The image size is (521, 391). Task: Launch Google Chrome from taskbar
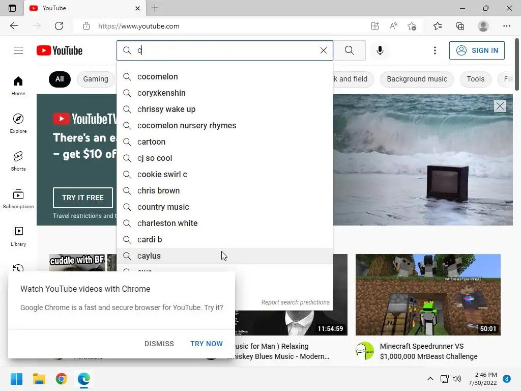tap(62, 379)
